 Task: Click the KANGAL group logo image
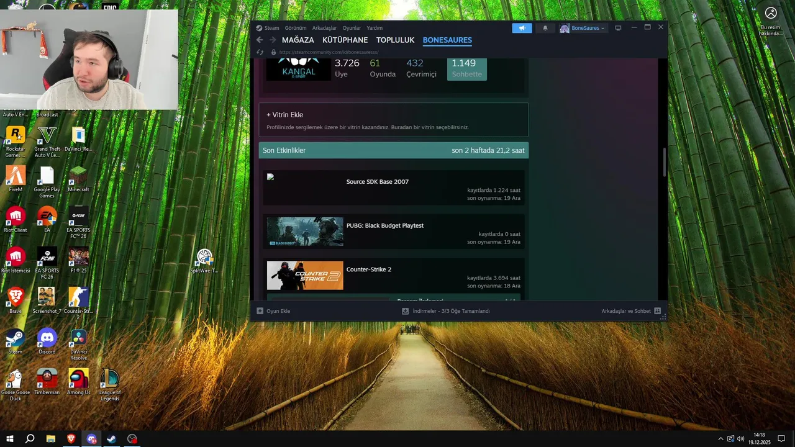click(x=299, y=70)
